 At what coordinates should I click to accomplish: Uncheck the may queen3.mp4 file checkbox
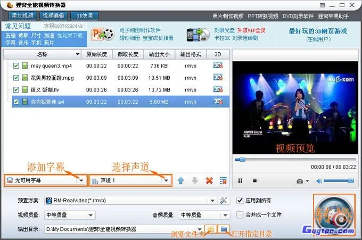(16, 65)
